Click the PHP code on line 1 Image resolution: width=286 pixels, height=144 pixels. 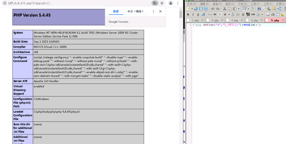[x=227, y=25]
